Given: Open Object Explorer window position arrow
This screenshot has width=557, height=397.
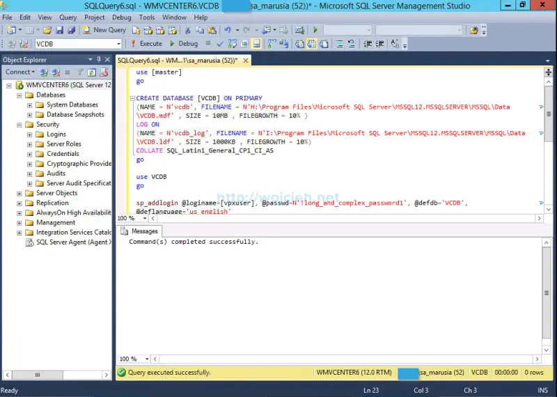Looking at the screenshot, I should pyautogui.click(x=91, y=60).
